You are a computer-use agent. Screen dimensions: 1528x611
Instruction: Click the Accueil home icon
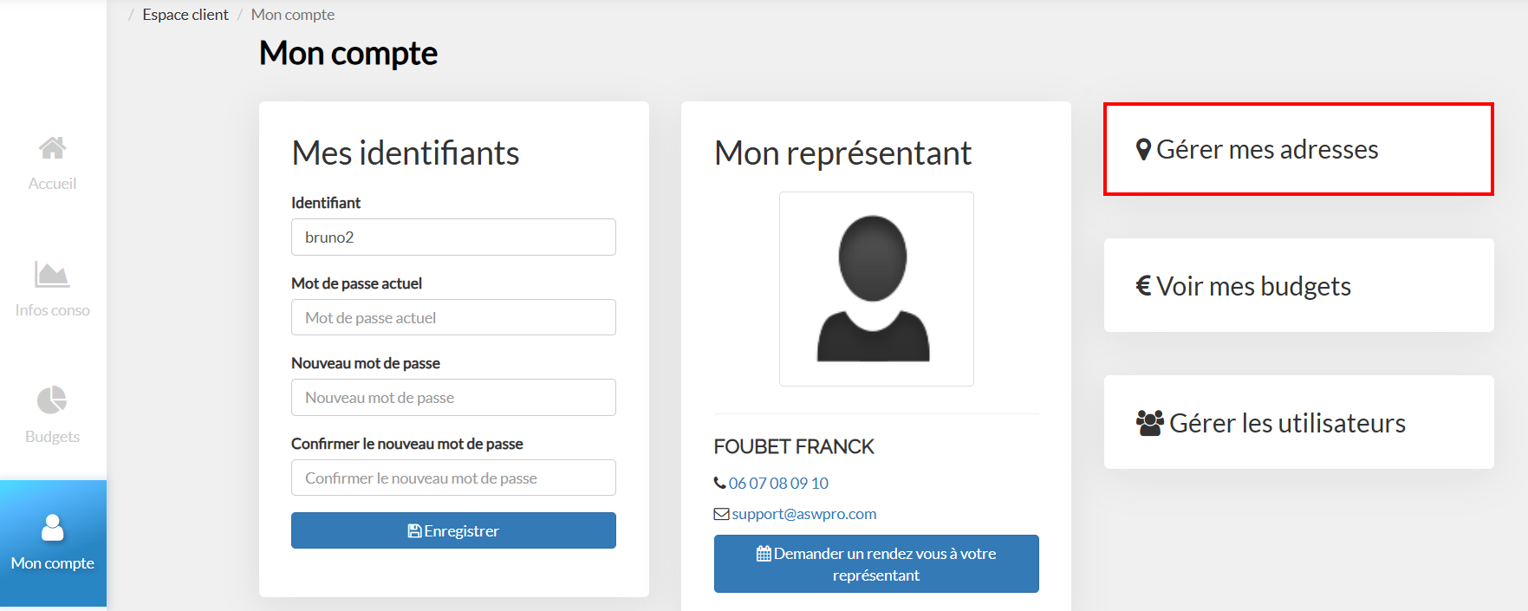coord(52,148)
